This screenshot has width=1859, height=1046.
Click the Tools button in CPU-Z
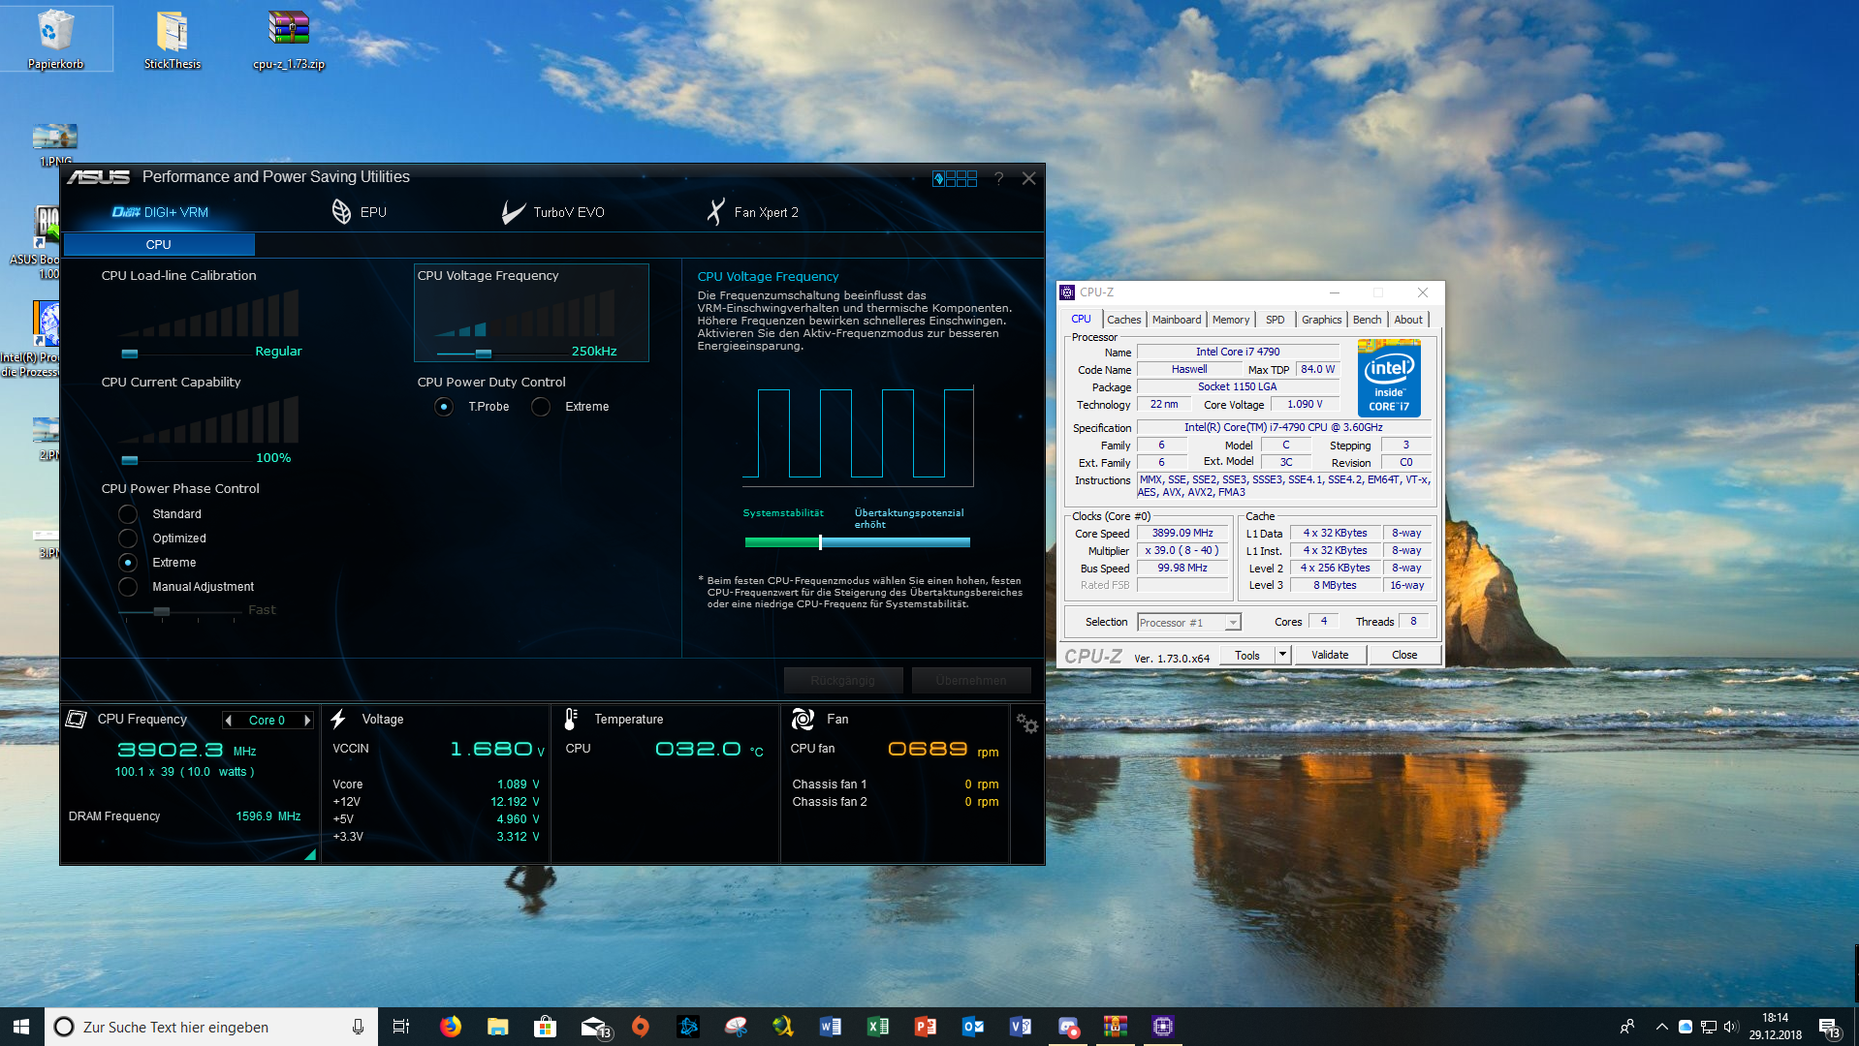pyautogui.click(x=1247, y=656)
